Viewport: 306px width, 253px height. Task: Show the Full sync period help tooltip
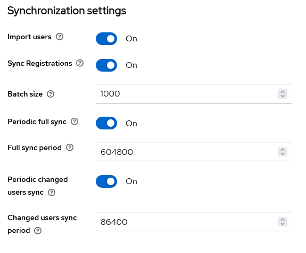(x=70, y=147)
